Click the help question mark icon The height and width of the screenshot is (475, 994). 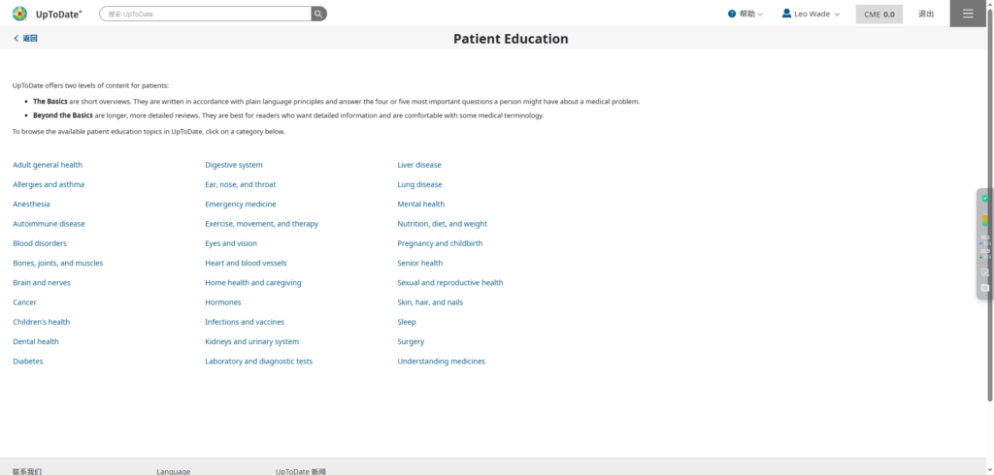[732, 14]
